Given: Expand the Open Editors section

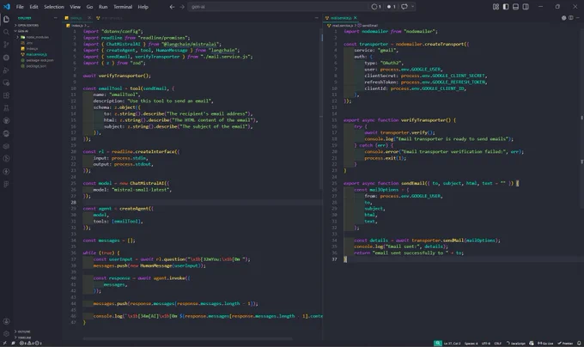Looking at the screenshot, I should [x=28, y=25].
